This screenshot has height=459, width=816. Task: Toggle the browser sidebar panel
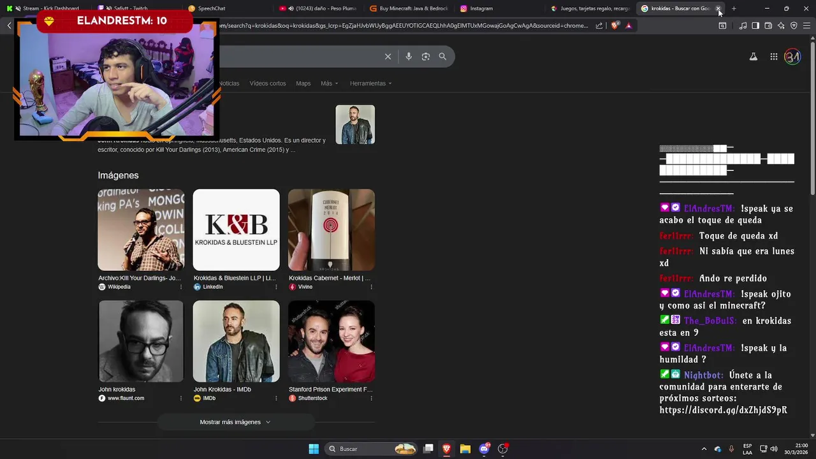coord(755,25)
